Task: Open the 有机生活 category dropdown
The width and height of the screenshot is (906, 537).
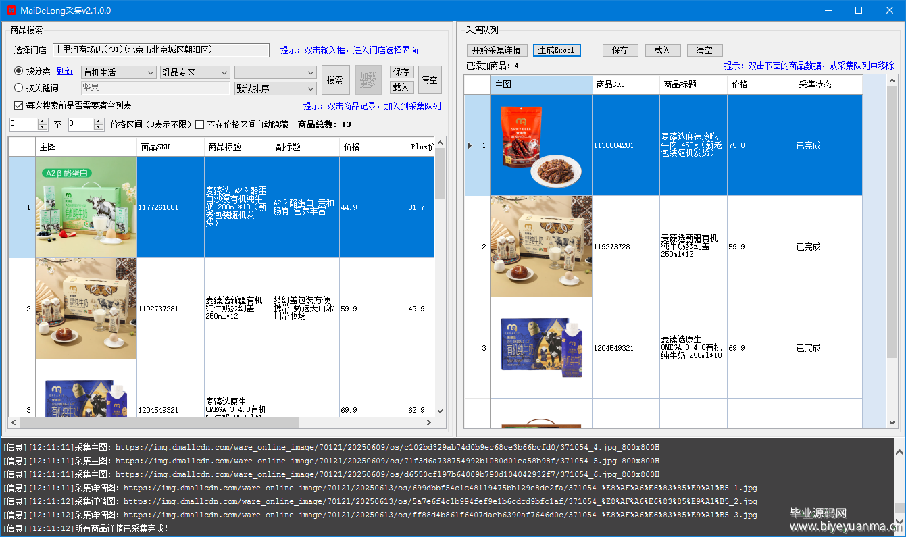Action: (x=119, y=72)
